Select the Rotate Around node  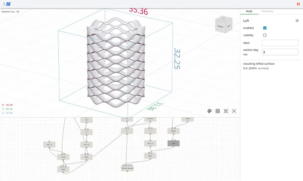pyautogui.click(x=127, y=168)
